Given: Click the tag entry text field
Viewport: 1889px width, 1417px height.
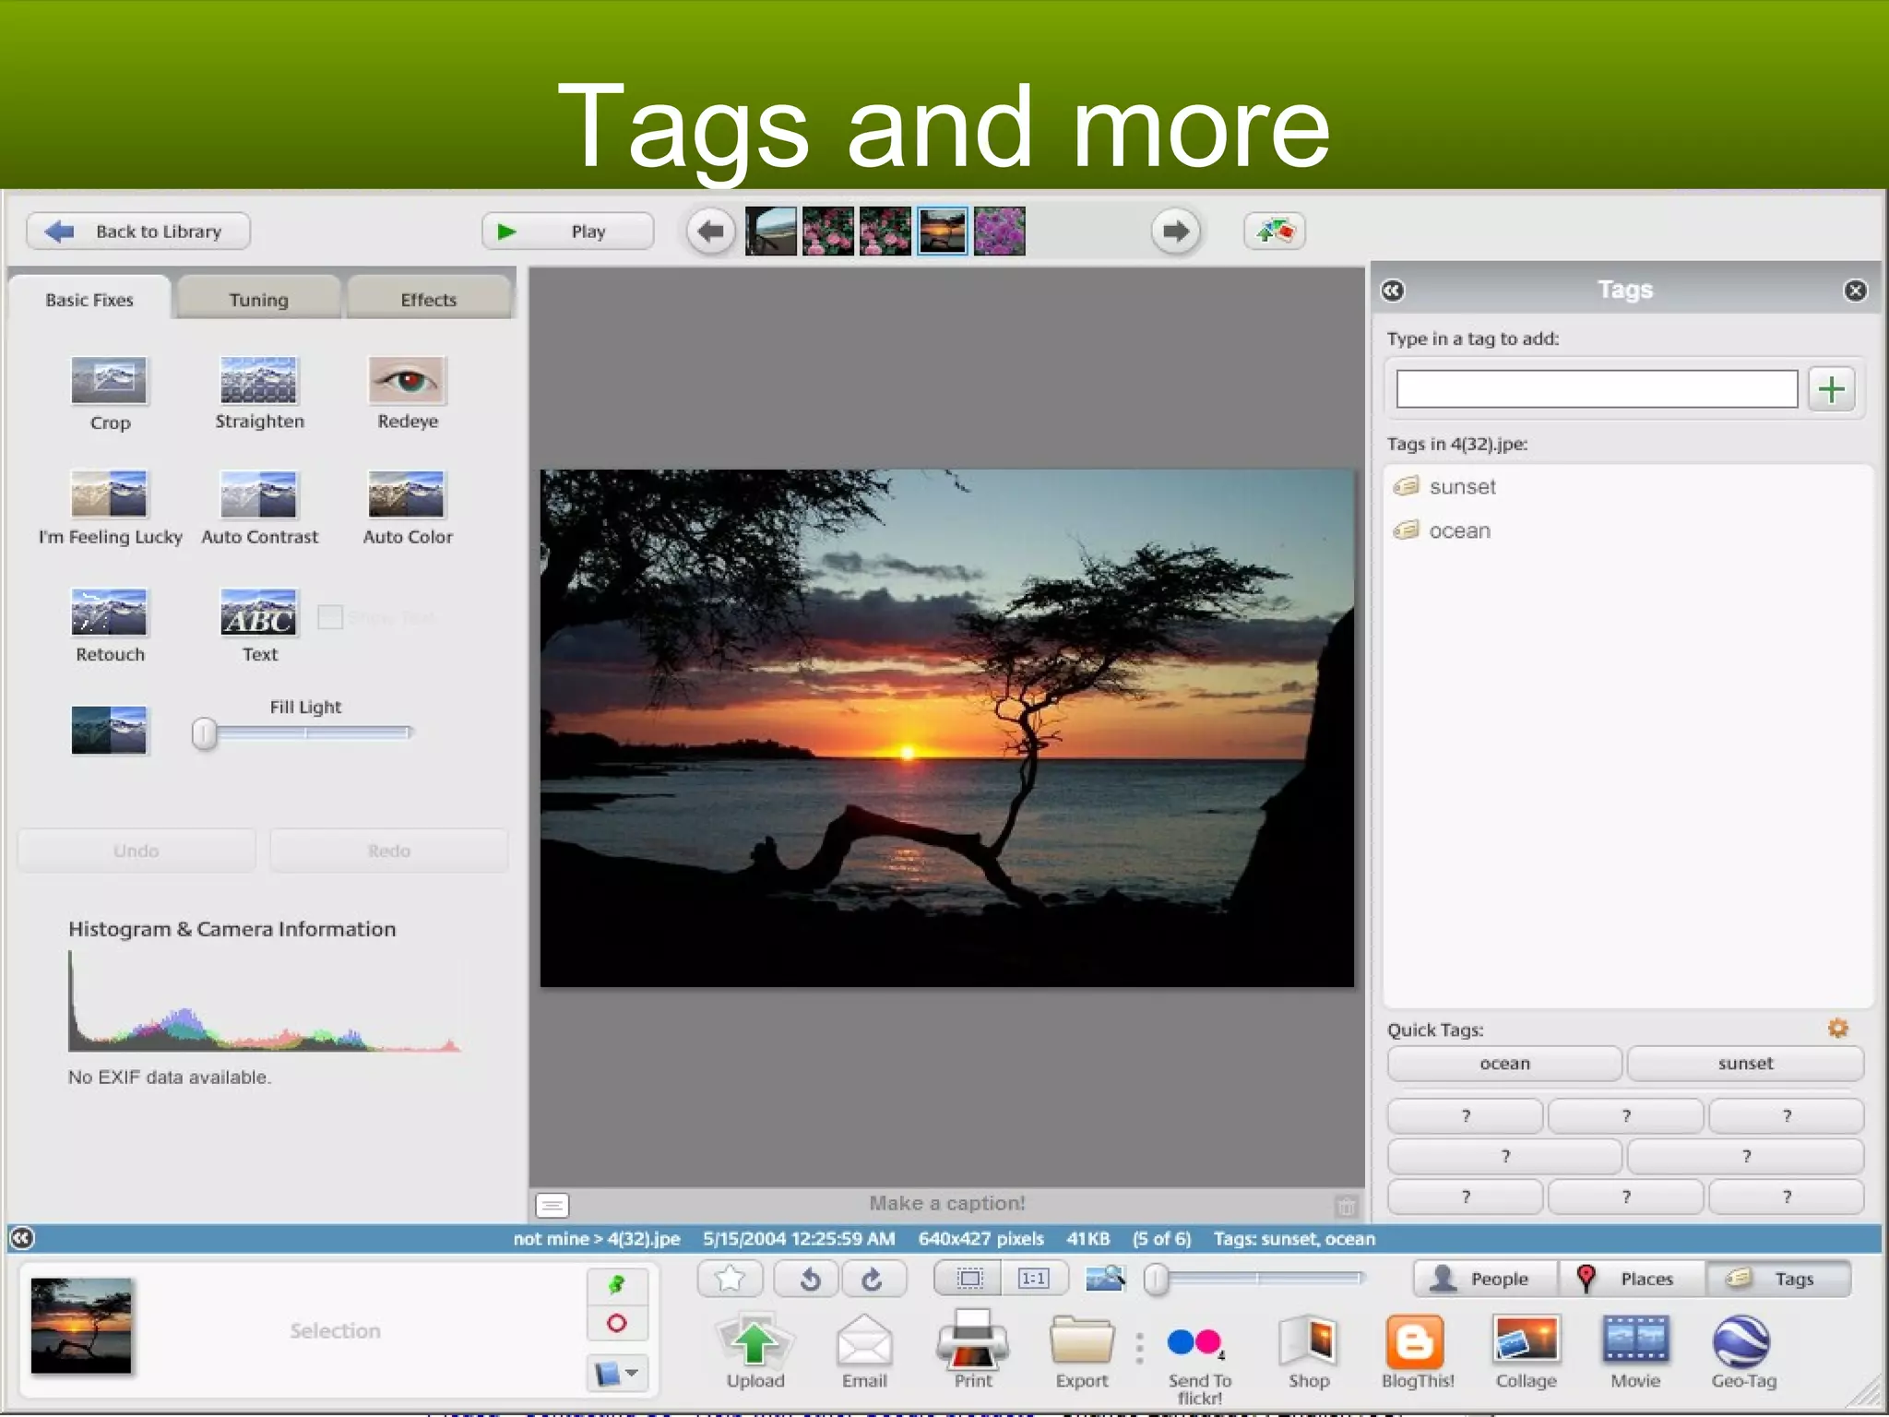Looking at the screenshot, I should tap(1597, 388).
